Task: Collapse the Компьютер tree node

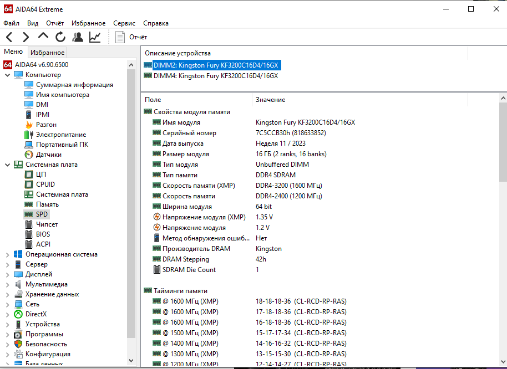Action: point(7,75)
